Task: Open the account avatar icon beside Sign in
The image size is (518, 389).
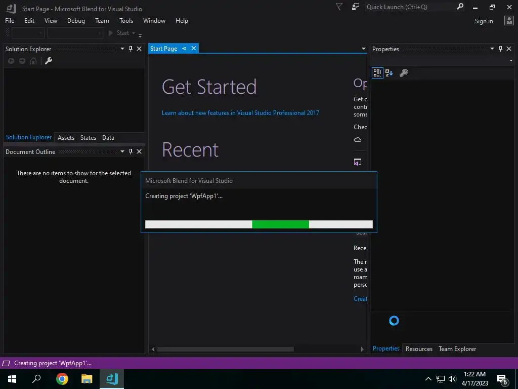Action: [x=509, y=20]
